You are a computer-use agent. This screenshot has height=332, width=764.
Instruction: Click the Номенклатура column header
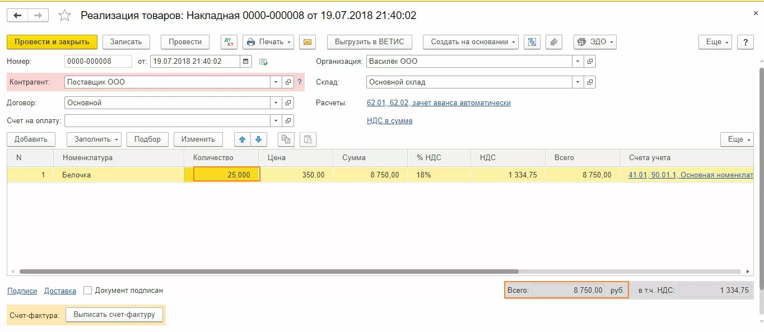coord(119,158)
